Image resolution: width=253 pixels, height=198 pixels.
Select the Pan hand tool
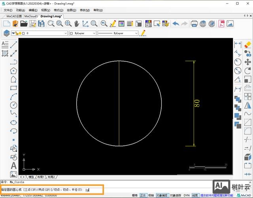pos(77,24)
